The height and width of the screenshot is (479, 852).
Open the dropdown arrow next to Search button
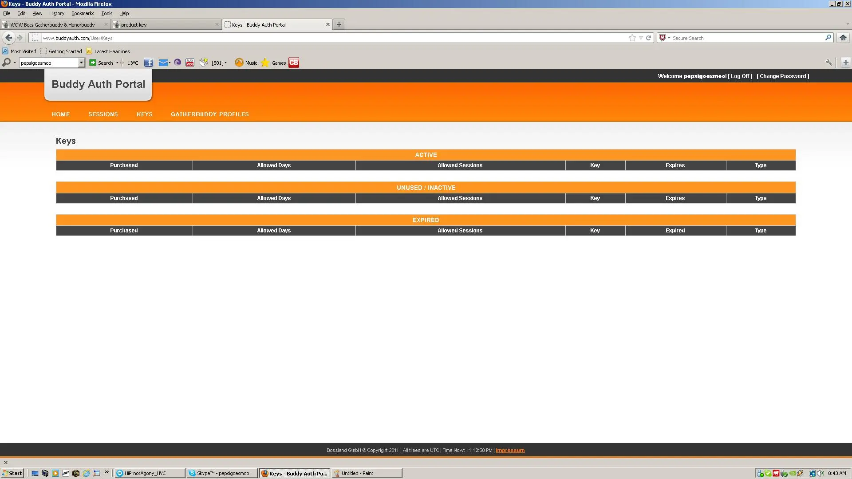point(117,63)
